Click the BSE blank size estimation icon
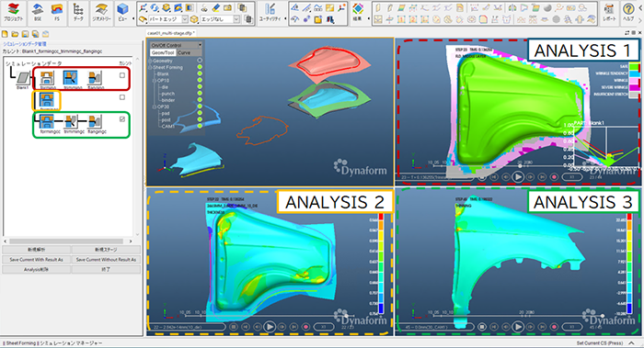The height and width of the screenshot is (348, 644). (38, 12)
